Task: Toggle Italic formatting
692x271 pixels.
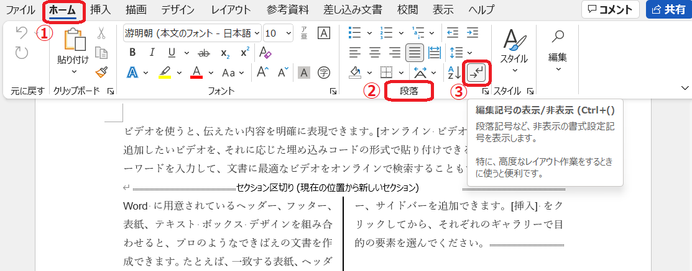Action: click(x=152, y=53)
